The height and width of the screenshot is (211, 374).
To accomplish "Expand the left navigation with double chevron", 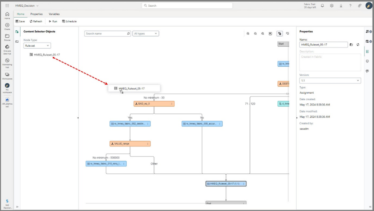I will pyautogui.click(x=17, y=207).
